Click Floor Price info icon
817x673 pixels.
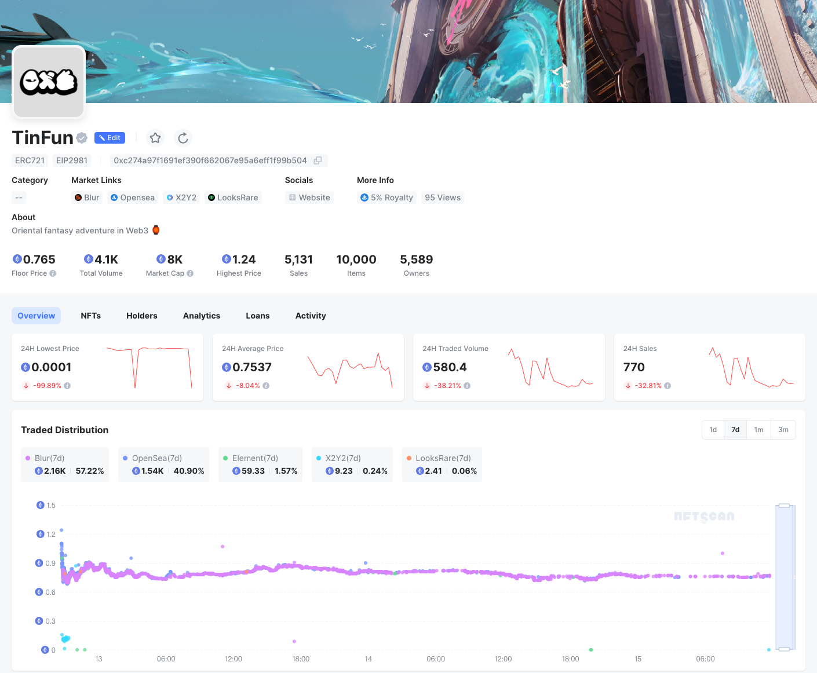coord(53,273)
